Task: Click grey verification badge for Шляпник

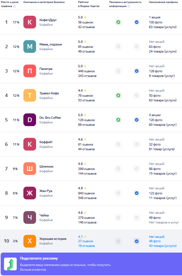Action: point(137,169)
